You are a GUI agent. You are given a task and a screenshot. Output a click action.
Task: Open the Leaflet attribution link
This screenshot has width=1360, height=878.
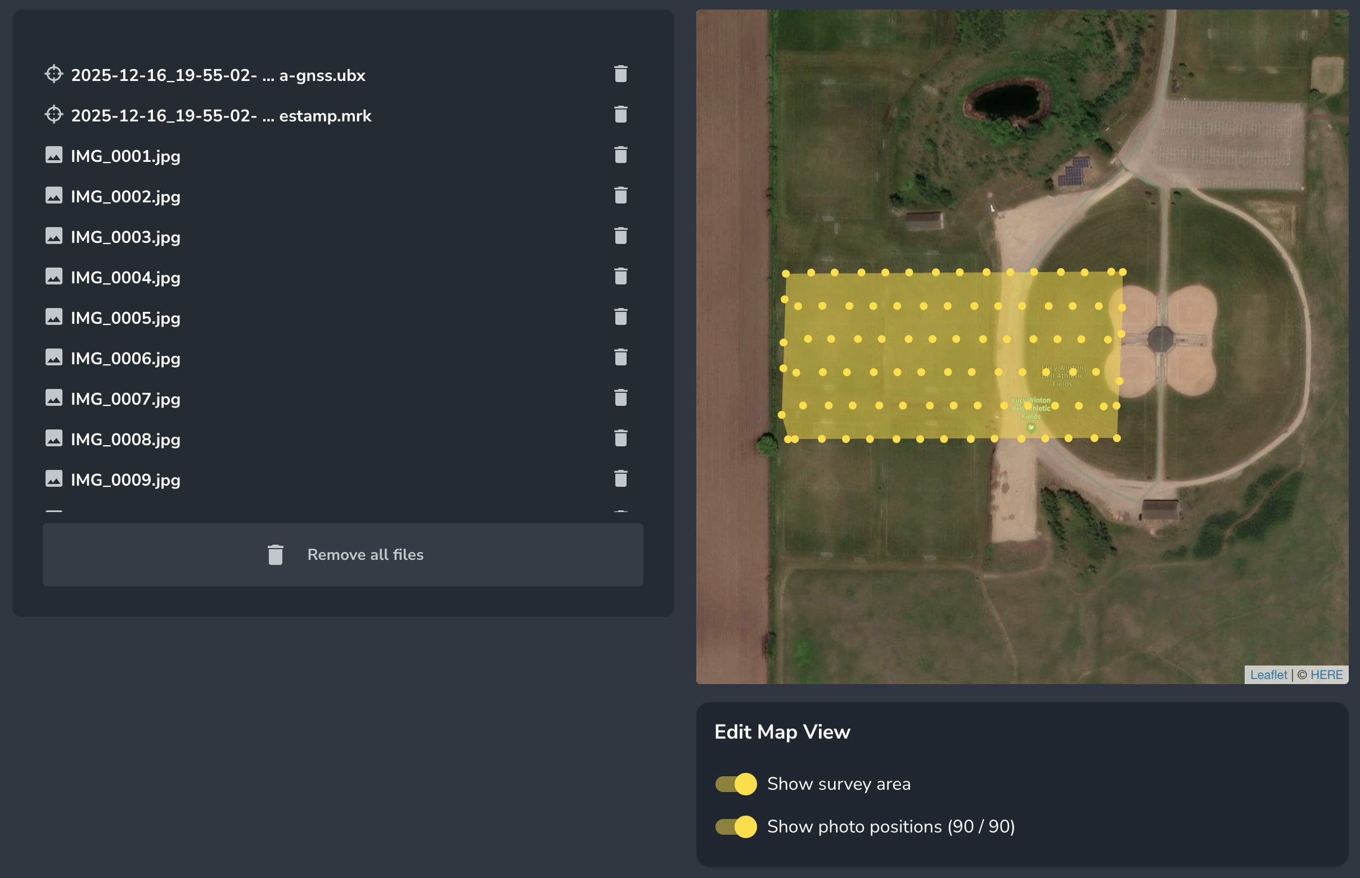[x=1268, y=675]
